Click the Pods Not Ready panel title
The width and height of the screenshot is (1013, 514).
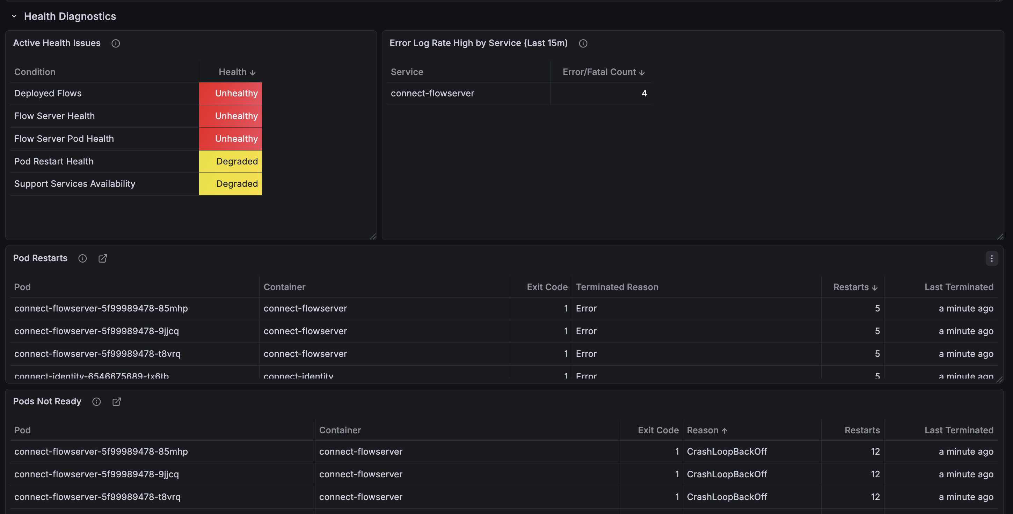tap(47, 401)
